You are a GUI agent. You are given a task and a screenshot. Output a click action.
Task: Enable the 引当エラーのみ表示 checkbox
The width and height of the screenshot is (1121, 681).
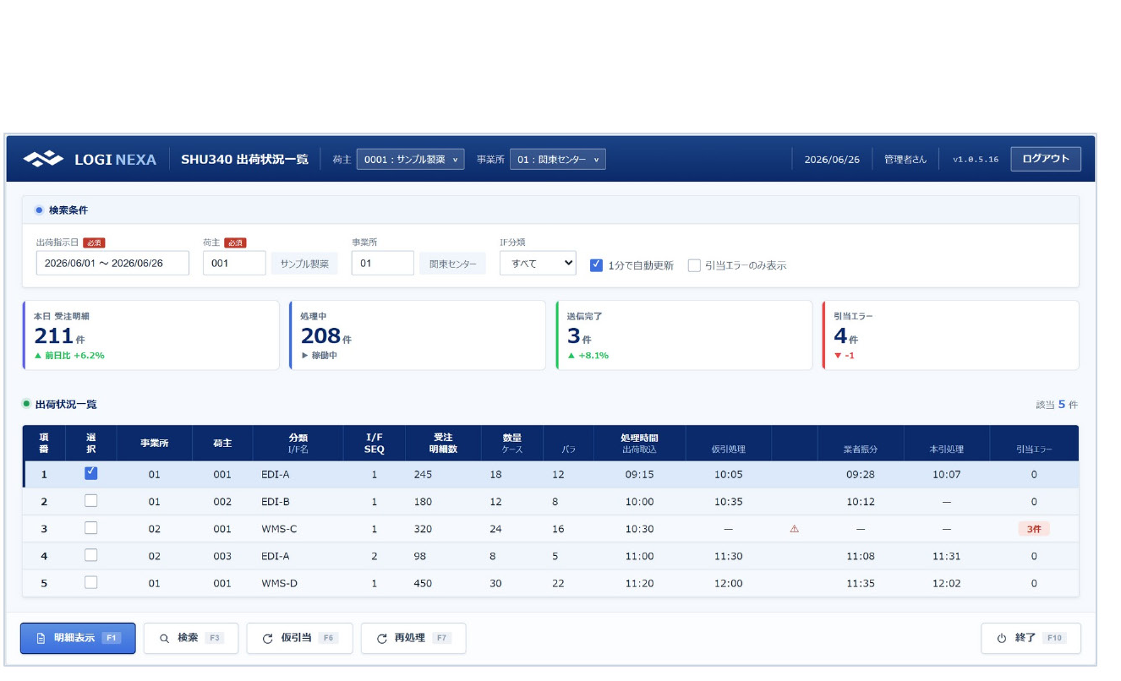pyautogui.click(x=694, y=264)
